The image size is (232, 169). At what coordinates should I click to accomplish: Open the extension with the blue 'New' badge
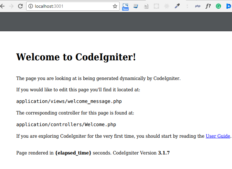pos(125,7)
